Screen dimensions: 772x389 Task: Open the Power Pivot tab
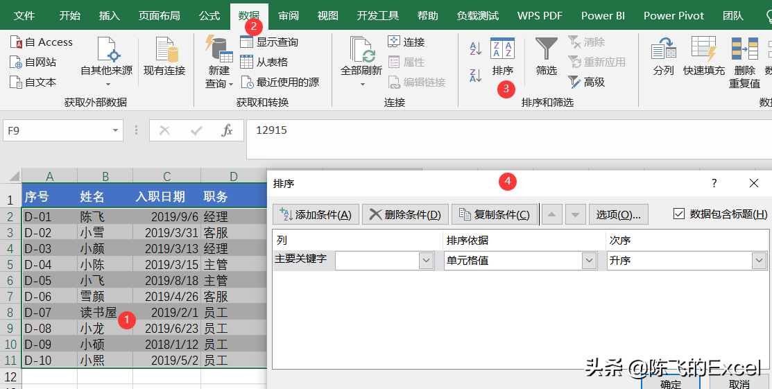pyautogui.click(x=674, y=16)
